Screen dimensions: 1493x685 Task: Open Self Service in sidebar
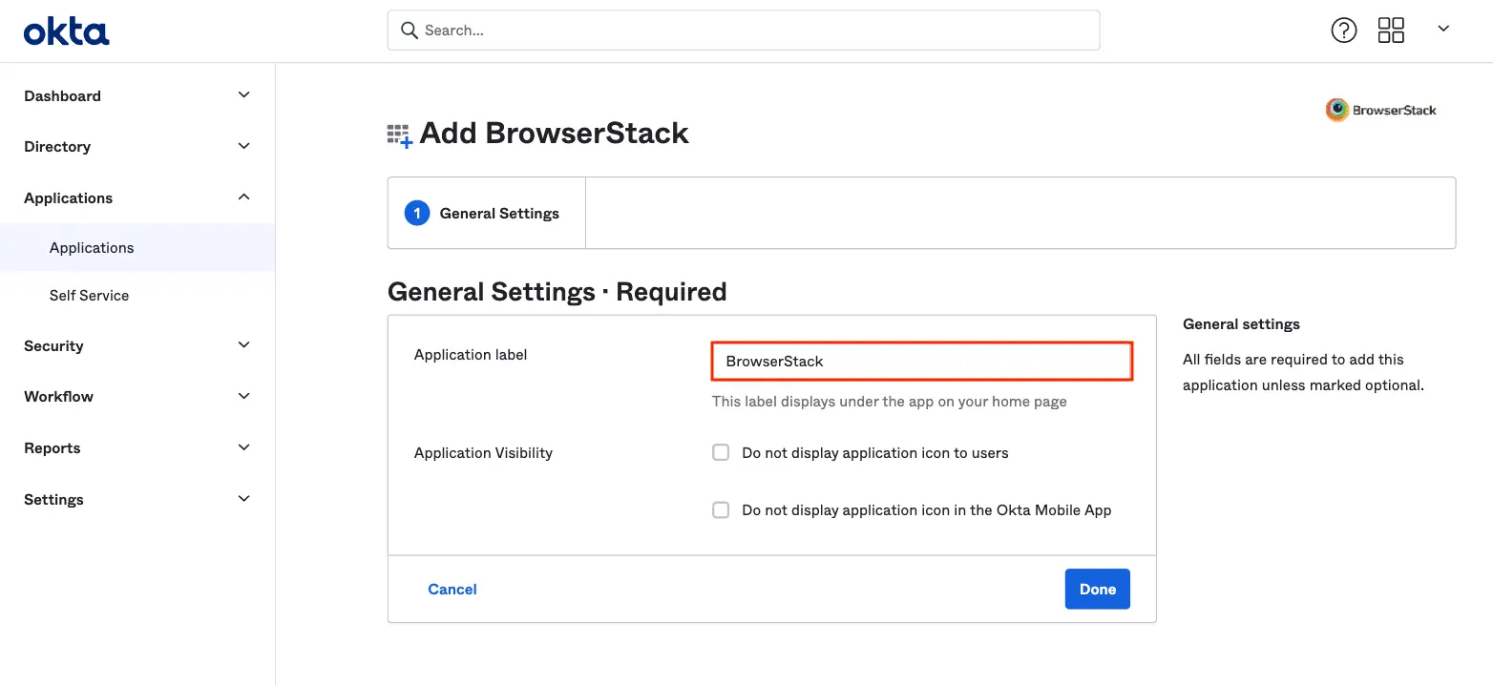(x=89, y=295)
